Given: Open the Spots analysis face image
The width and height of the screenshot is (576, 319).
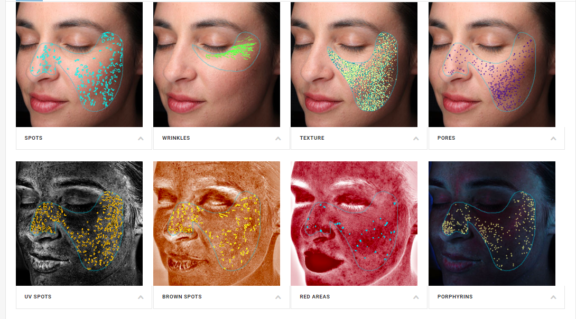Looking at the screenshot, I should click(79, 64).
